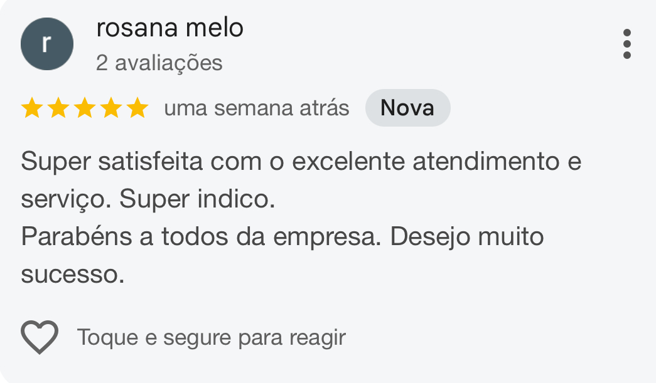This screenshot has width=656, height=383.
Task: Click the first yellow rating star
Action: pyautogui.click(x=31, y=108)
